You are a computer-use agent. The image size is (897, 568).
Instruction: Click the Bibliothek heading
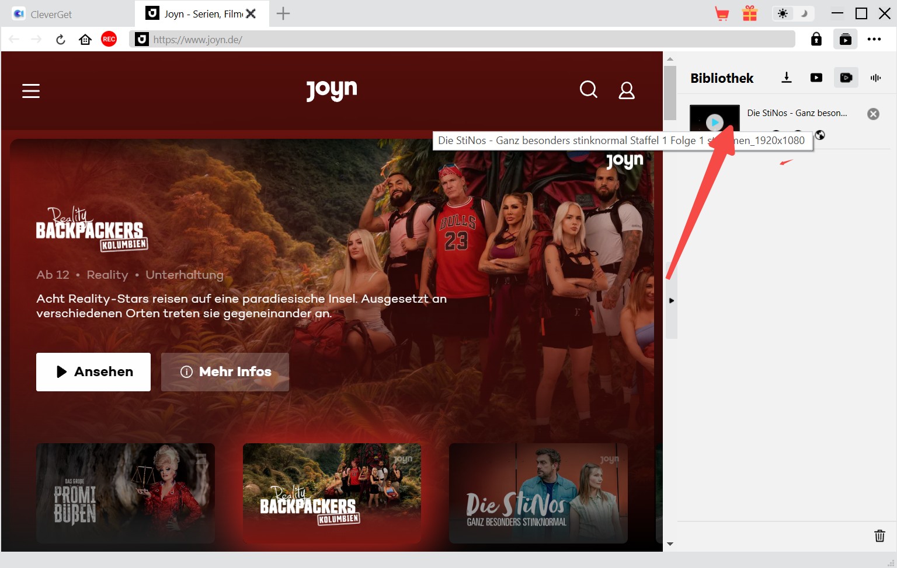(722, 78)
